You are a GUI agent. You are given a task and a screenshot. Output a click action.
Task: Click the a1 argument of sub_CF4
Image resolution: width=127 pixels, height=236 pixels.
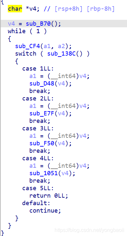click(47, 46)
